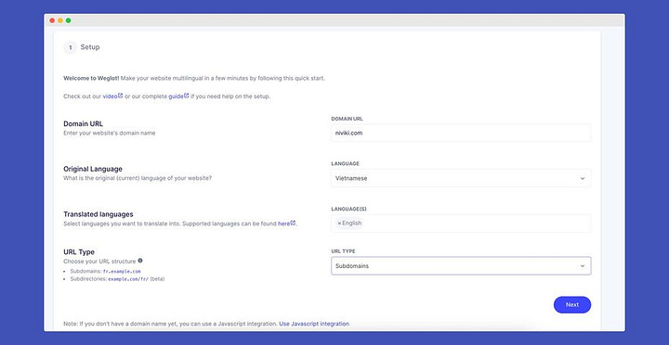Click the Domain URL input field
Image resolution: width=669 pixels, height=345 pixels.
click(x=461, y=133)
